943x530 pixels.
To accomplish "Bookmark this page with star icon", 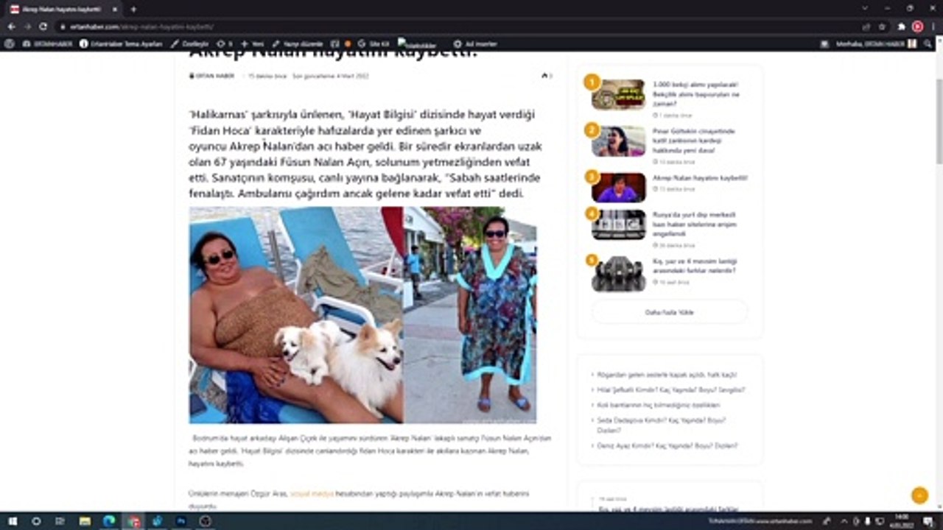I will coord(882,26).
